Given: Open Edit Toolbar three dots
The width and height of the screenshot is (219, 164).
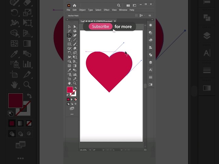Looking at the screenshot, I should coord(72,114).
